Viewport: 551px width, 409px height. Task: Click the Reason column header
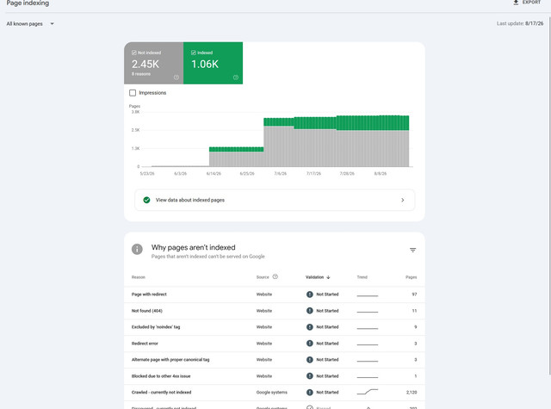tap(138, 277)
